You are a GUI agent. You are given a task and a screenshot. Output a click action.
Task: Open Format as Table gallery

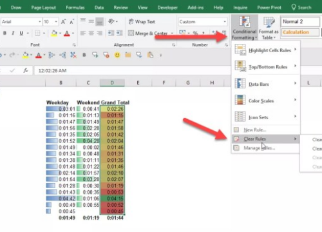pos(269,28)
